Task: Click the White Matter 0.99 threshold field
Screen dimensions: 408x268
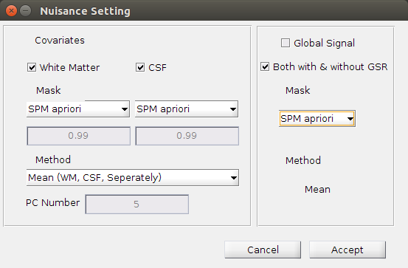Action: click(79, 136)
